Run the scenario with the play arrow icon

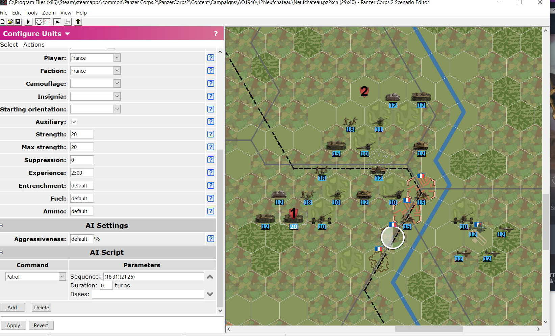[28, 22]
